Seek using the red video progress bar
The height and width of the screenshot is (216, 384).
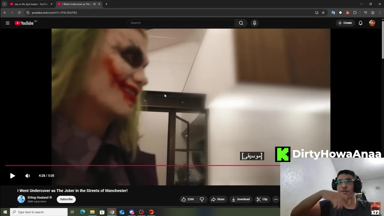click(142, 165)
